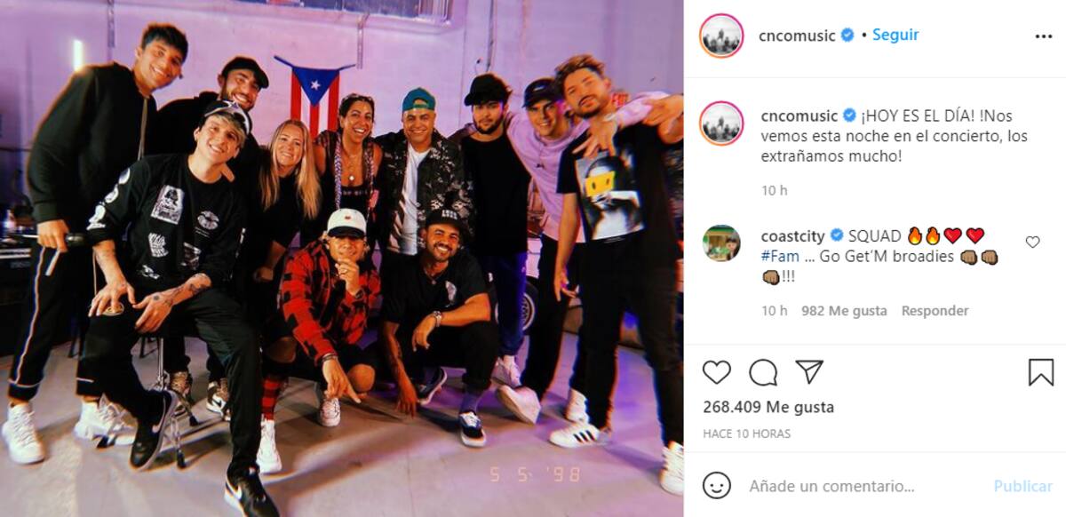The image size is (1066, 517).
Task: Reply to coastcity with Responder
Action: click(x=935, y=311)
